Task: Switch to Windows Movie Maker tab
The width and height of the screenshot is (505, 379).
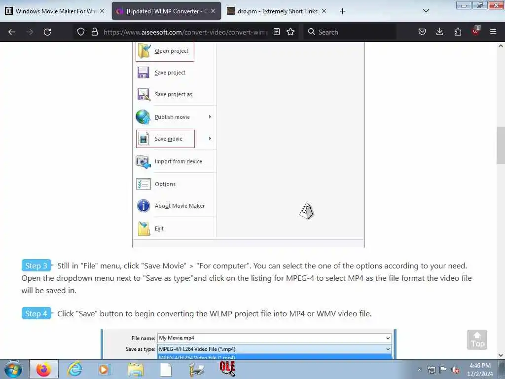Action: [55, 11]
